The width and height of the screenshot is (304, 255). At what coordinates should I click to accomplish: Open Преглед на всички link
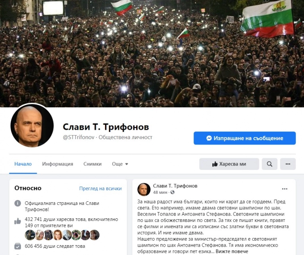101,188
